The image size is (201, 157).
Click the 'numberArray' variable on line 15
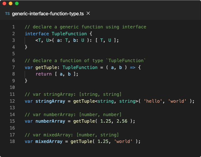(50, 121)
